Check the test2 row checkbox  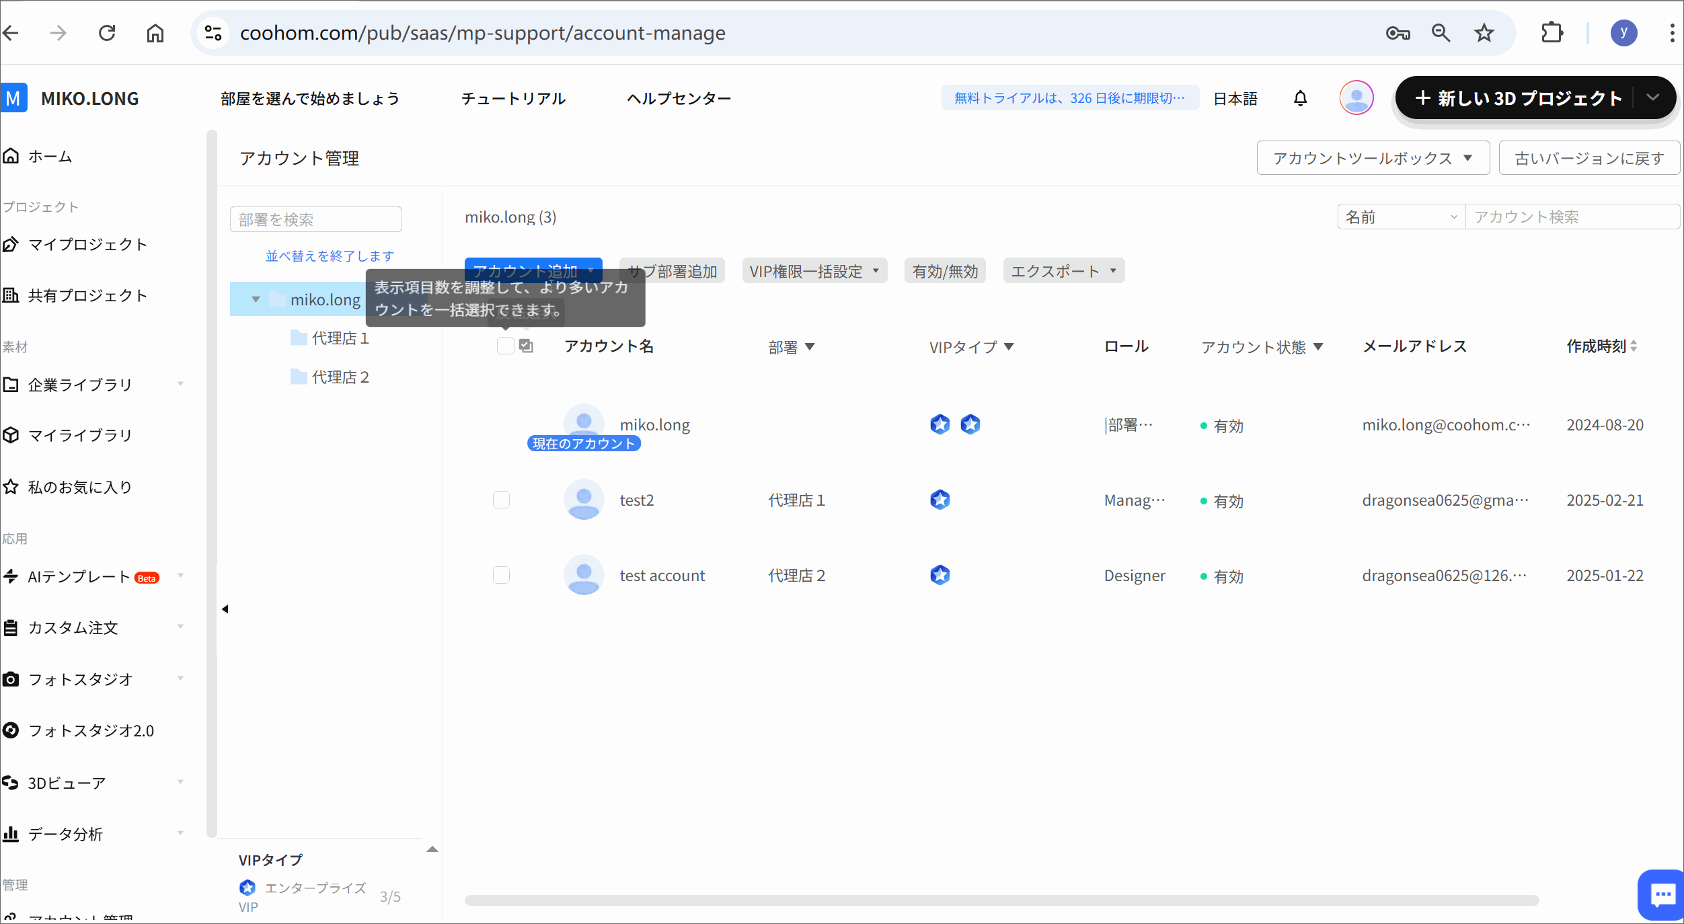[x=501, y=500]
